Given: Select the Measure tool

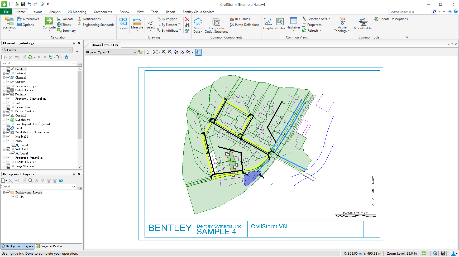Looking at the screenshot, I should (137, 24).
